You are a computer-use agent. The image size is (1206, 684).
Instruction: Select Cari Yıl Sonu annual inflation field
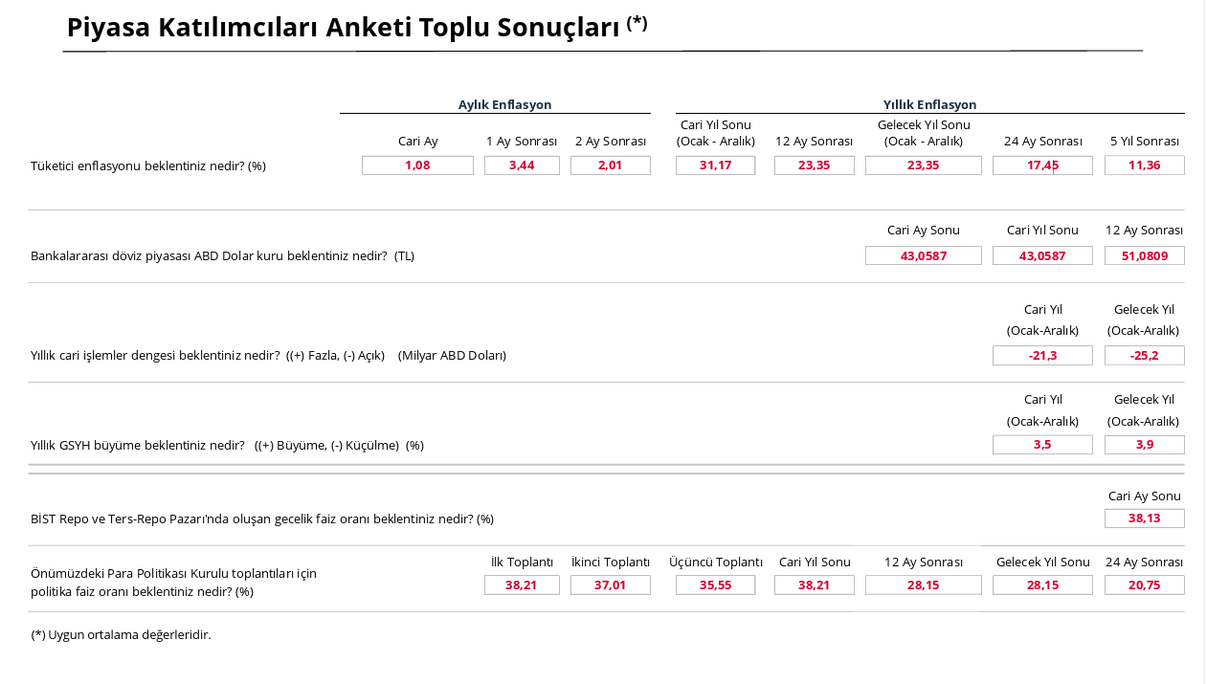click(x=715, y=165)
